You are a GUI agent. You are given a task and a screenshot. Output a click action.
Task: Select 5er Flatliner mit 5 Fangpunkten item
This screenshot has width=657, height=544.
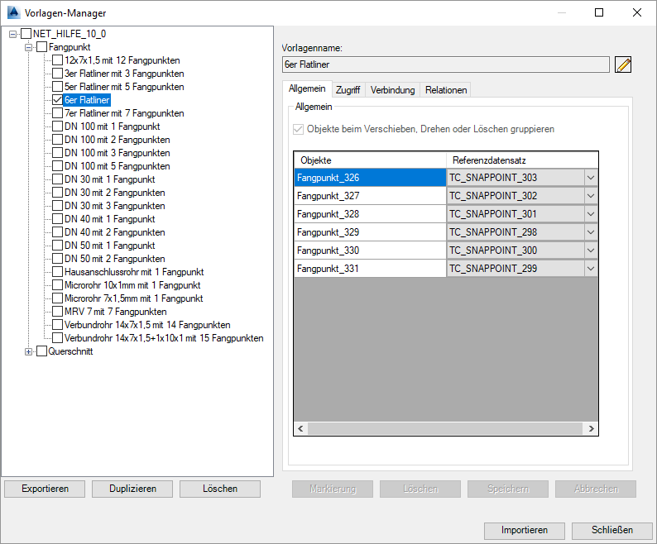124,87
